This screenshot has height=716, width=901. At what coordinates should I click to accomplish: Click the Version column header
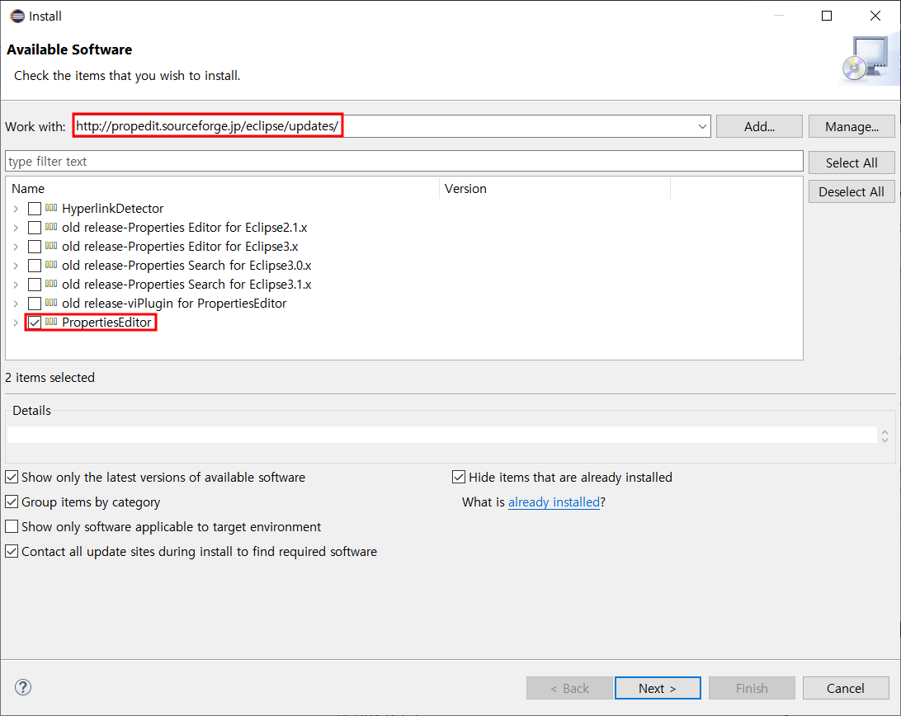coord(555,188)
